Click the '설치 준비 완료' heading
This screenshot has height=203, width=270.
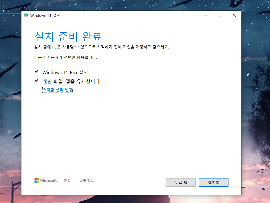coord(68,36)
